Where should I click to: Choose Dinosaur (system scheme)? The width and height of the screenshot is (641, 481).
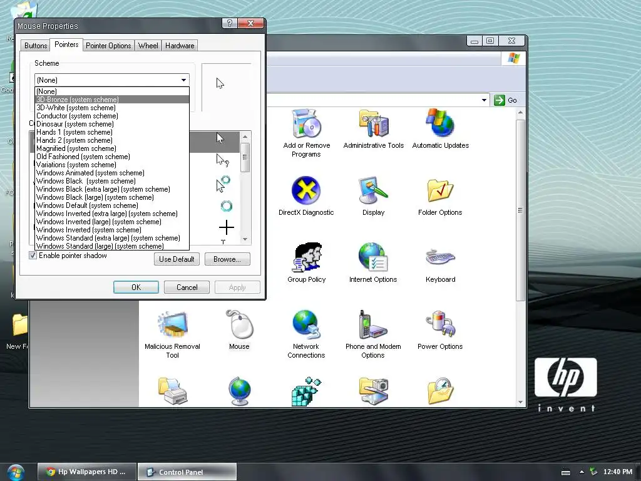coord(112,124)
